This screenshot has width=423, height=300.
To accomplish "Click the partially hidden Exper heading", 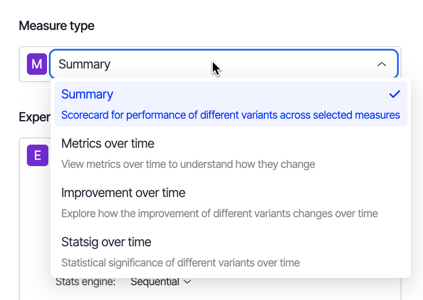I will (x=35, y=117).
